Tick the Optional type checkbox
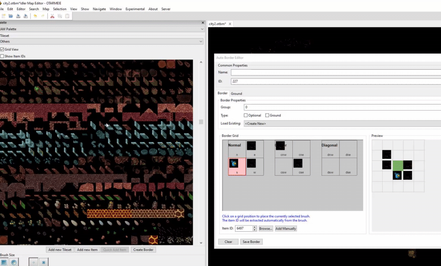 click(x=246, y=115)
